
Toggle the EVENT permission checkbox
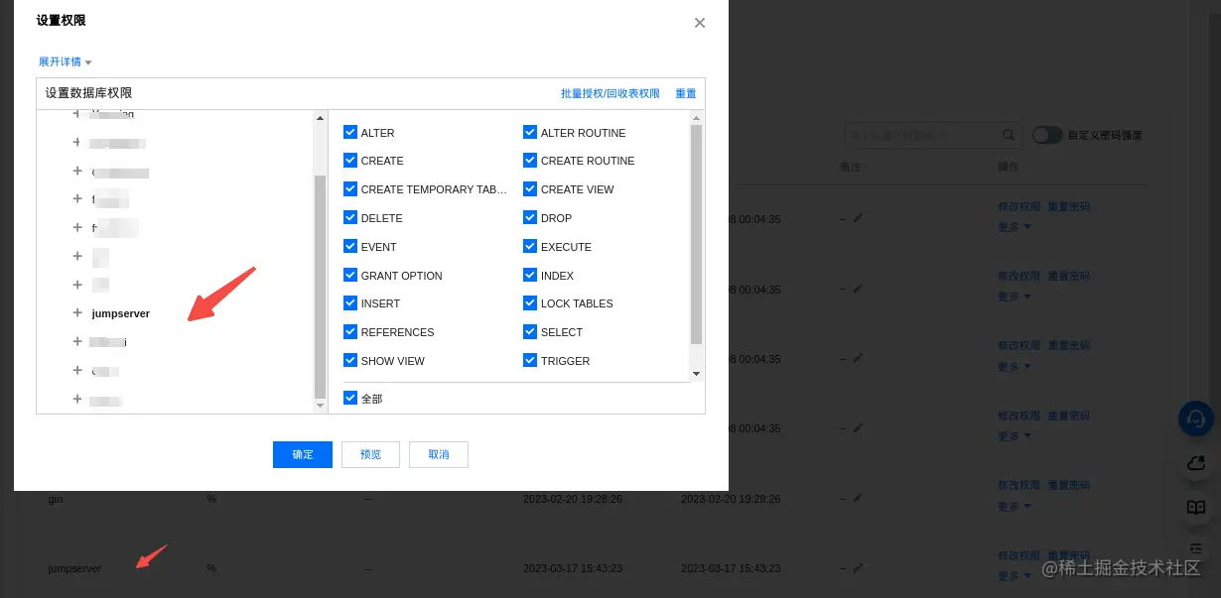350,247
